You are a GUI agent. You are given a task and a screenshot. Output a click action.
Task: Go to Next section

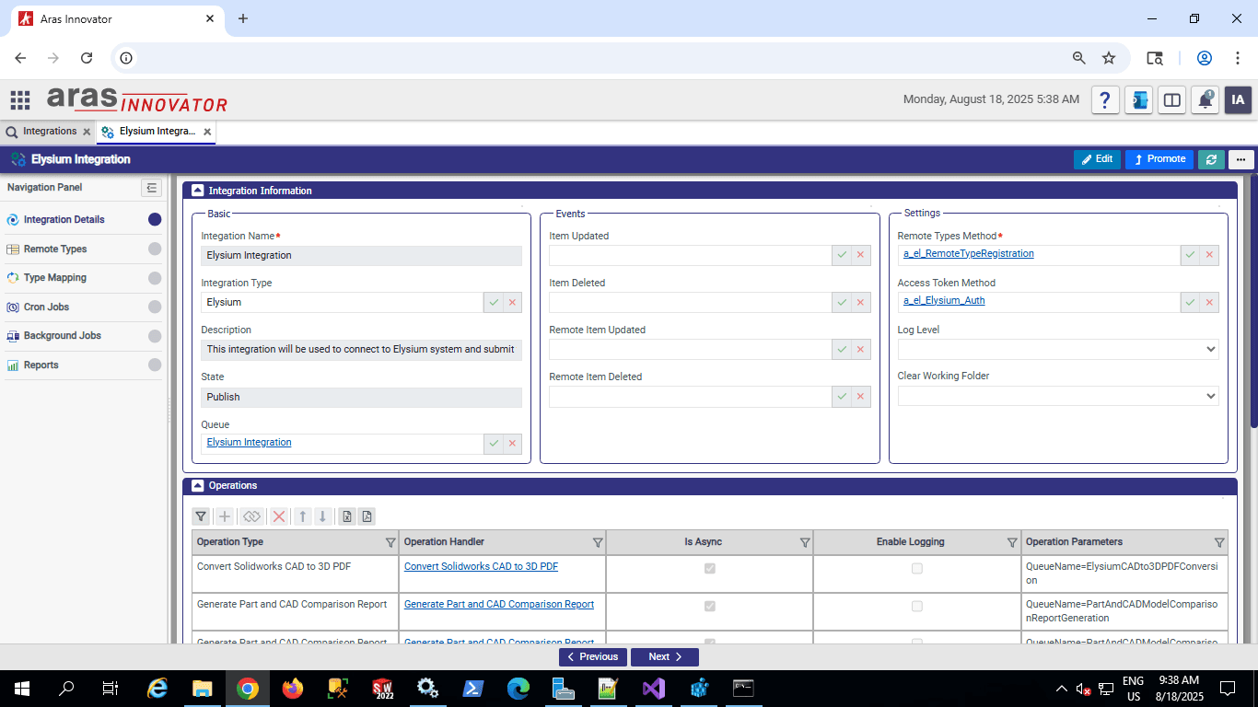665,657
